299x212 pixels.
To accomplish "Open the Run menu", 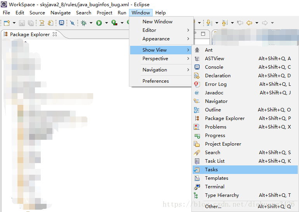I will point(122,12).
